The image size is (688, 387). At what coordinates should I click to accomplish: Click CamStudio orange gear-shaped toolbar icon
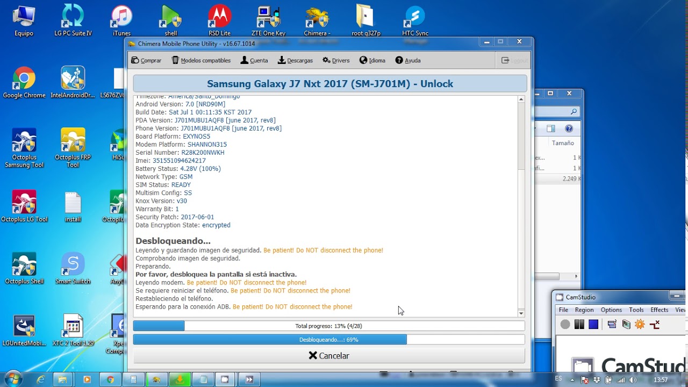coord(640,324)
